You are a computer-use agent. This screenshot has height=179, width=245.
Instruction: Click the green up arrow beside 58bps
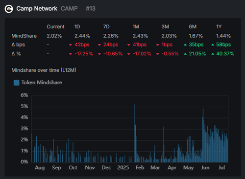point(213,45)
